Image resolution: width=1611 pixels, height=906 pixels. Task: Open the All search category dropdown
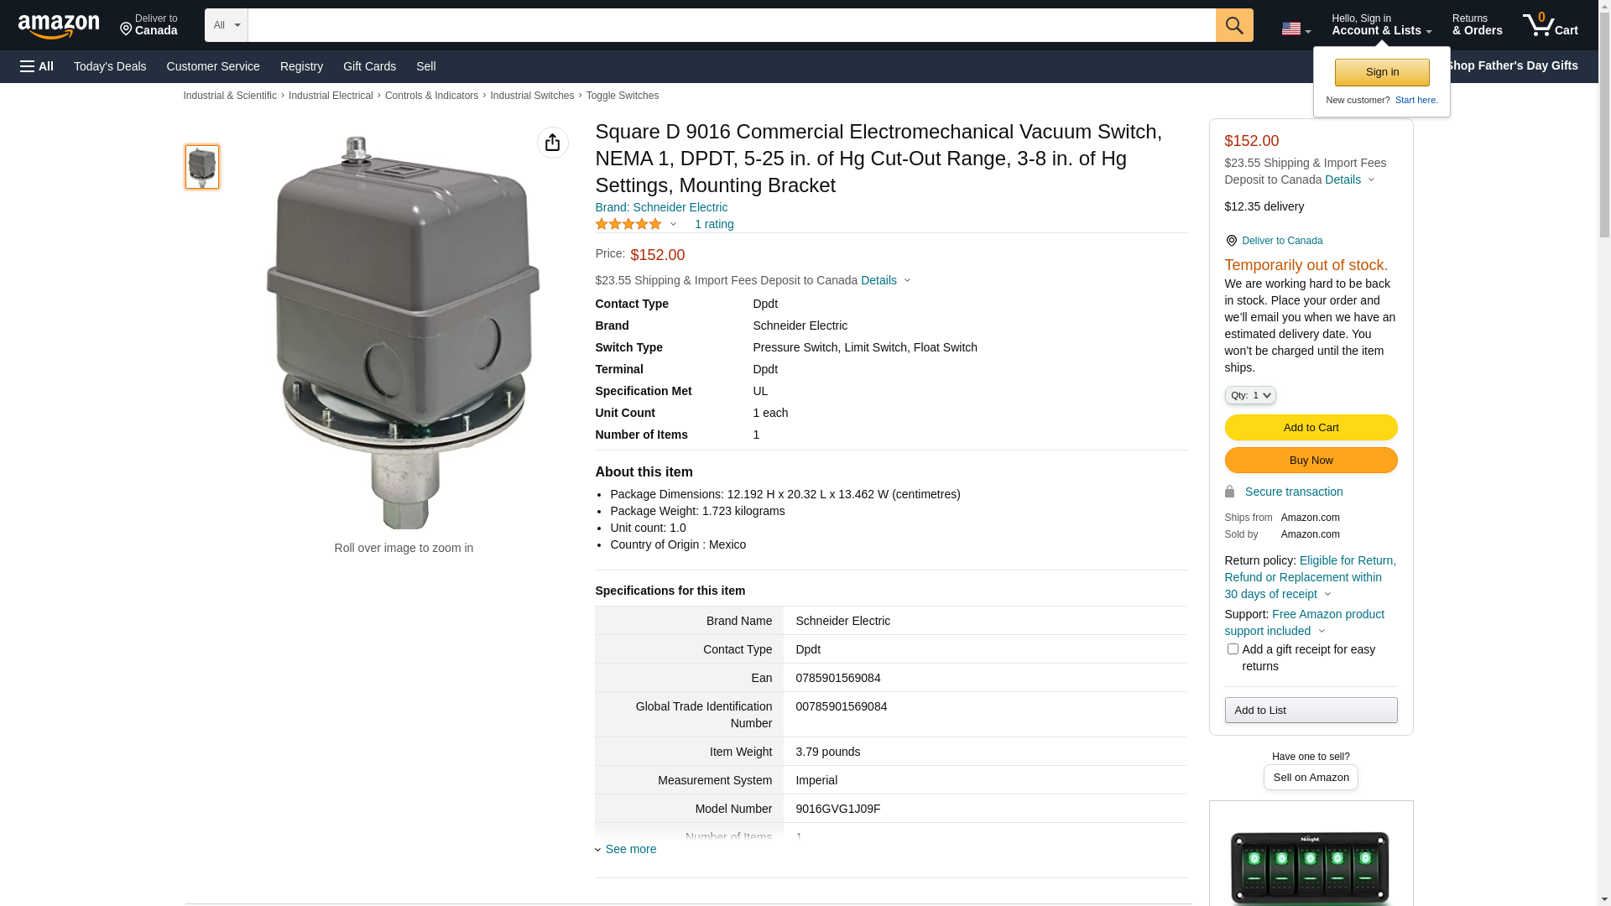226,25
